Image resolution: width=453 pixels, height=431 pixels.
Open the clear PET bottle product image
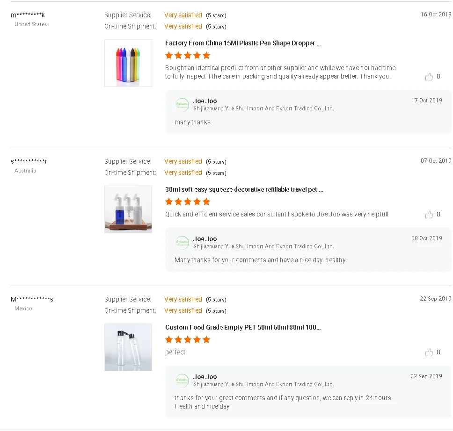128,347
